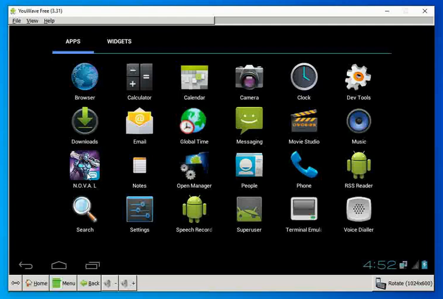Open the Superuser app
Image resolution: width=443 pixels, height=299 pixels.
(x=249, y=209)
